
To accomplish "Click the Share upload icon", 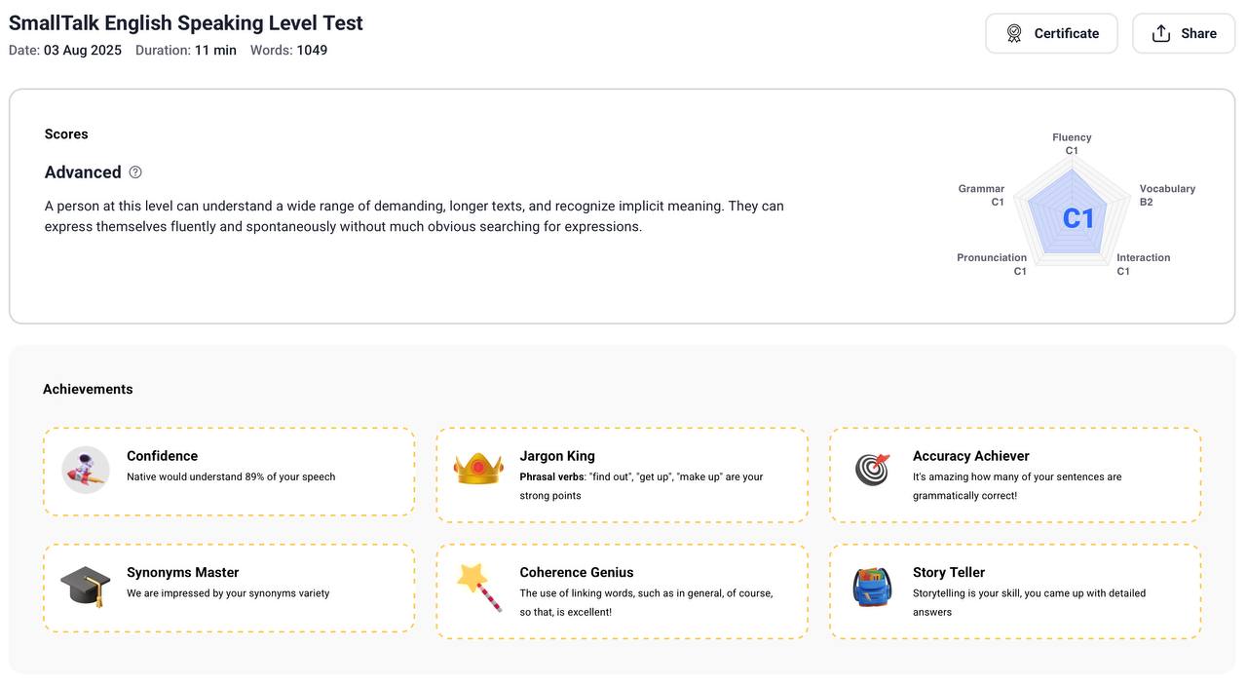I will 1160,33.
